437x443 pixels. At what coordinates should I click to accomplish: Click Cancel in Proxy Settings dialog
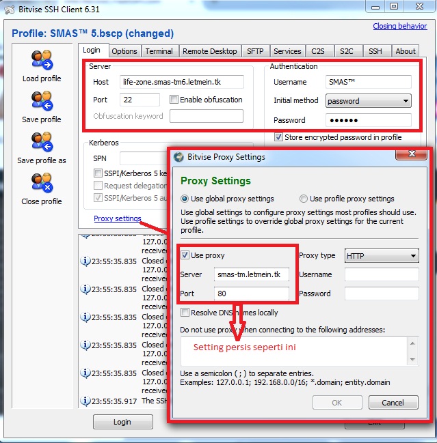click(393, 402)
